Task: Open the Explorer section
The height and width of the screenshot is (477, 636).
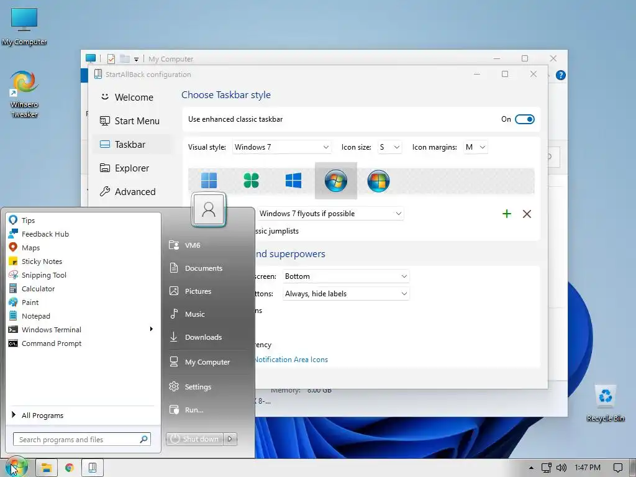Action: [132, 168]
